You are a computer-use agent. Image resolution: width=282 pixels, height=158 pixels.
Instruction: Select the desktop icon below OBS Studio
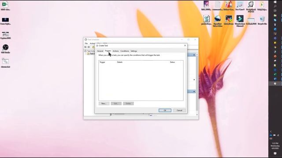click(x=5, y=63)
